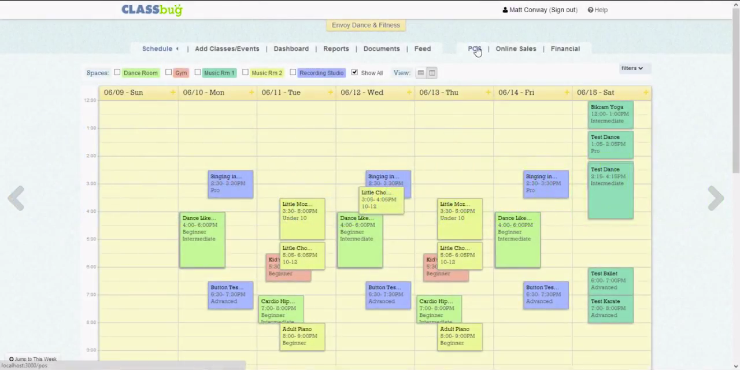Image resolution: width=740 pixels, height=370 pixels.
Task: Click the Envoy Dance & Fitness label
Action: pos(366,25)
